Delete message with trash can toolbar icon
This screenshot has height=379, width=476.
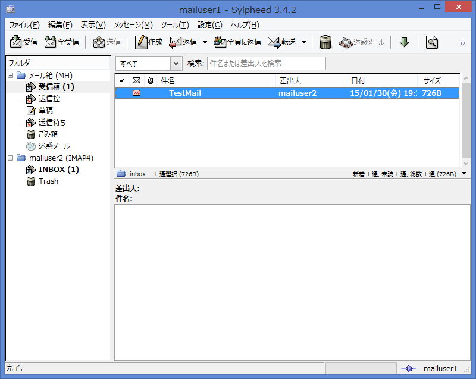tap(325, 42)
